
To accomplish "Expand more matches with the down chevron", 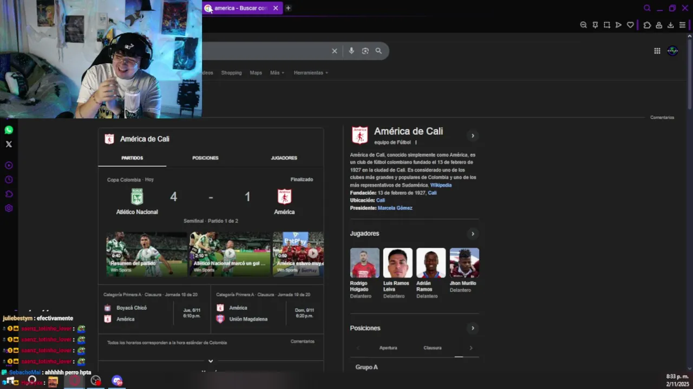I will tap(211, 361).
